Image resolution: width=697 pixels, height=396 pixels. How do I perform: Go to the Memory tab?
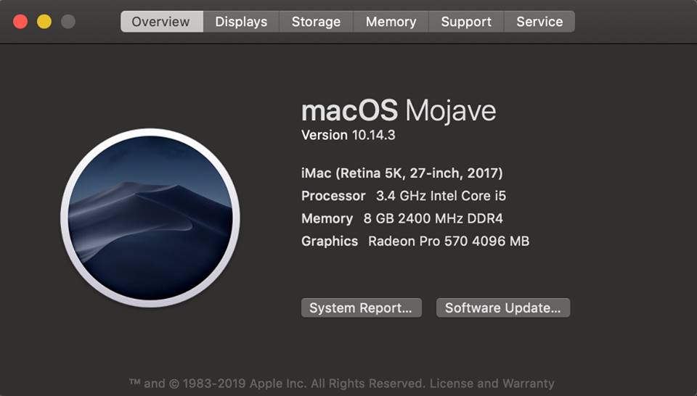(391, 21)
